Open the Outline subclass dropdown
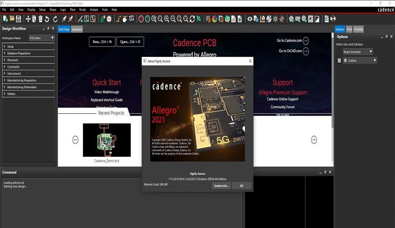395x228 pixels. pos(360,60)
